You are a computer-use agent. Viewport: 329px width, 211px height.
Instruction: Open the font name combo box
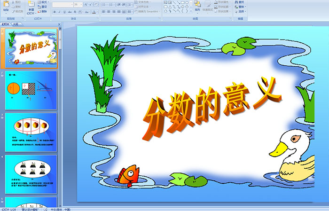[63, 4]
